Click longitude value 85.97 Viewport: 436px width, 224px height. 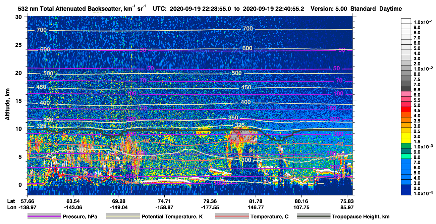coord(347,208)
